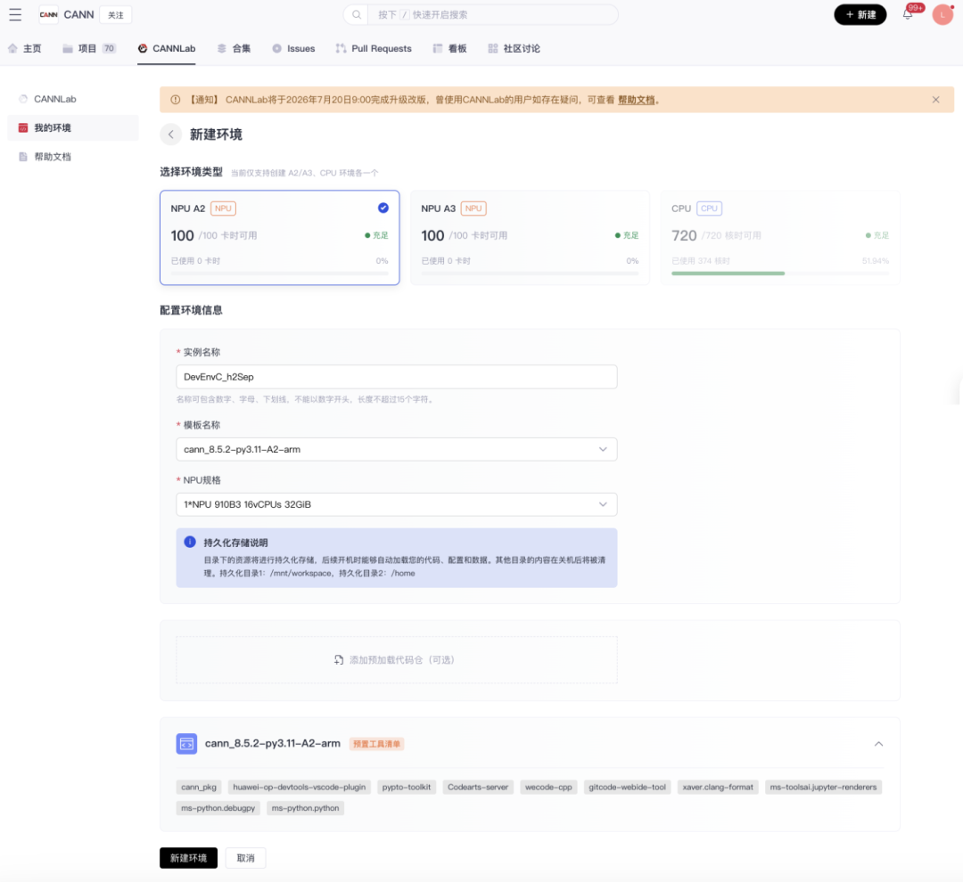Image resolution: width=963 pixels, height=882 pixels.
Task: Focus the top search box
Action: coord(481,15)
